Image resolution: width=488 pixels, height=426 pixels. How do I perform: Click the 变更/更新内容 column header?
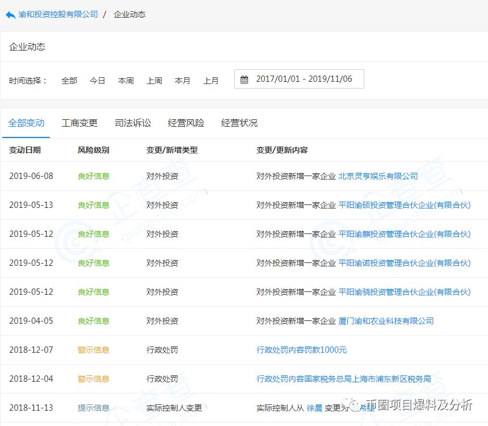click(x=282, y=150)
